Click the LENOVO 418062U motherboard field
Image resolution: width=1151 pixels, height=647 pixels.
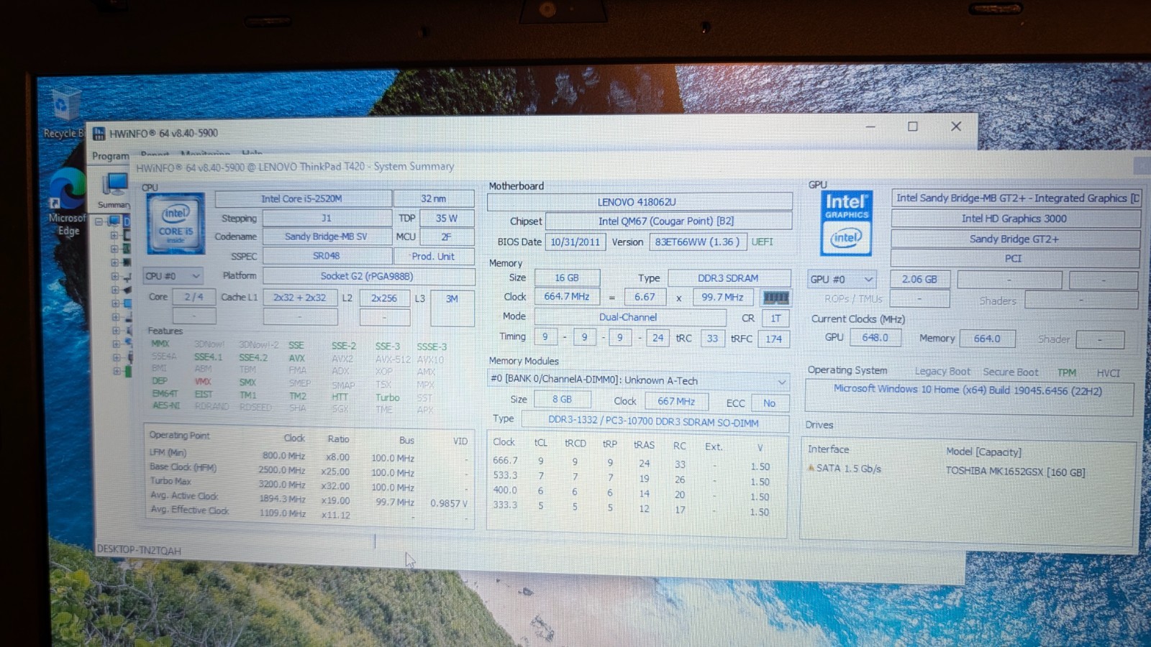pyautogui.click(x=638, y=202)
